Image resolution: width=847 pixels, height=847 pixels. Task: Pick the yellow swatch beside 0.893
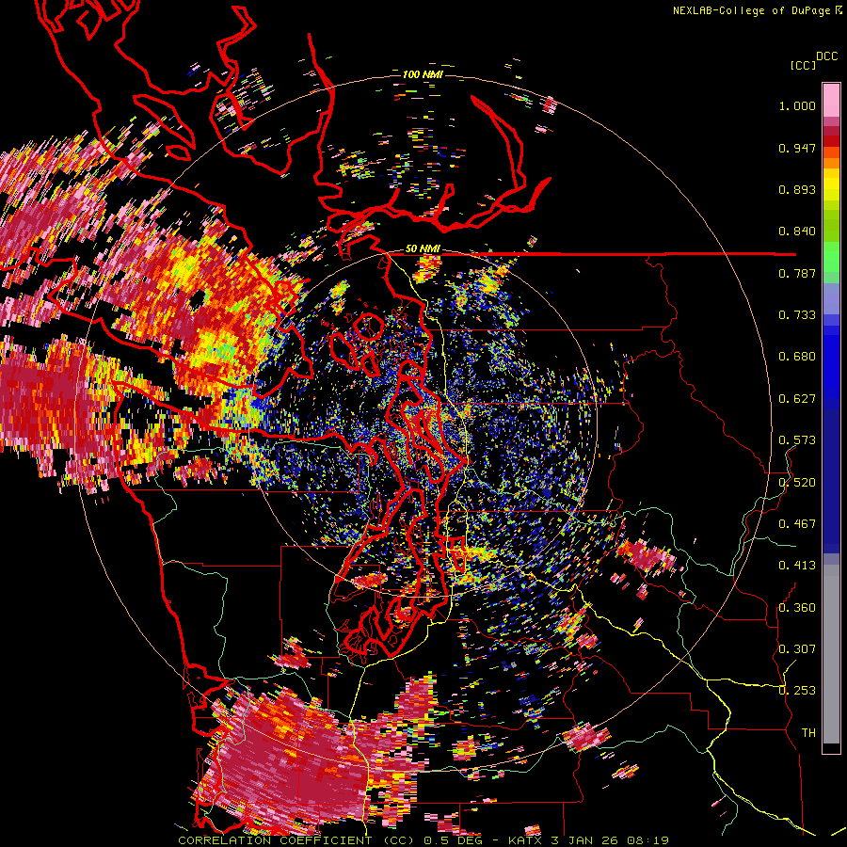pos(831,185)
